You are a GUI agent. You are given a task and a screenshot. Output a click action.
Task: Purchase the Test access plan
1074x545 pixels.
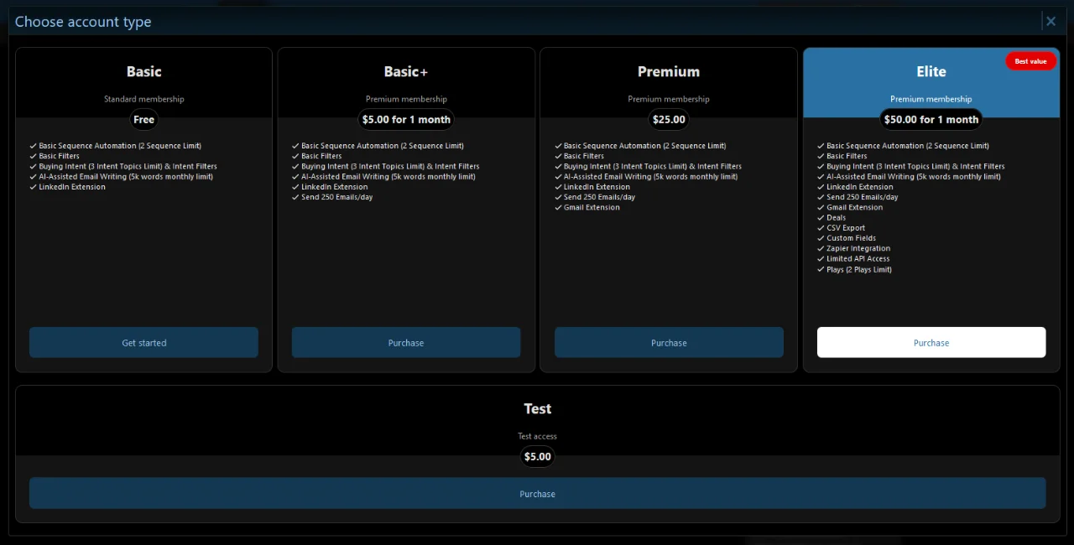pos(537,493)
